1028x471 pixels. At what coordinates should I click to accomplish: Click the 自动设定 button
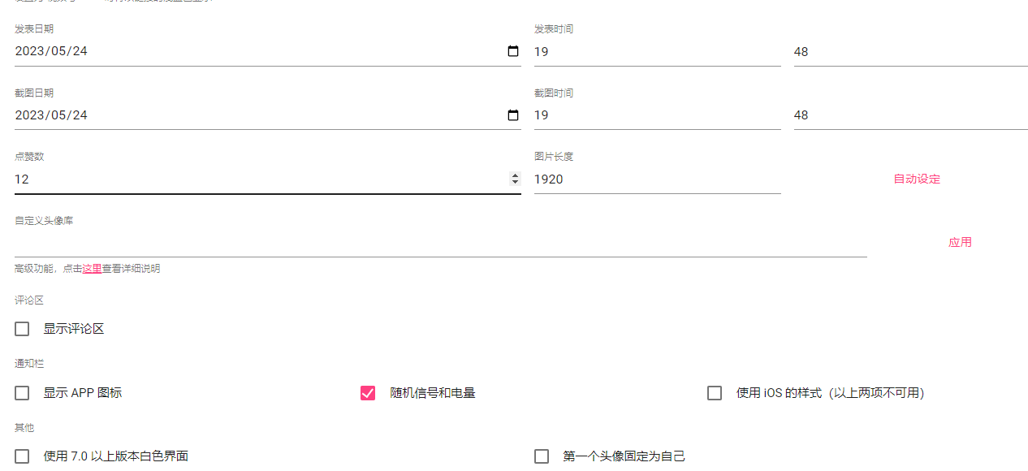pyautogui.click(x=917, y=179)
